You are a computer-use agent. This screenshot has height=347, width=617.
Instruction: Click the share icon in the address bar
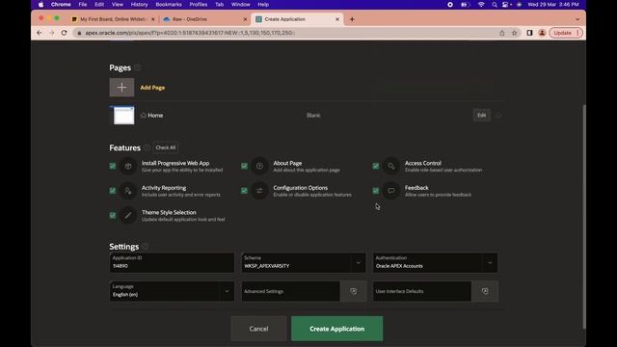tap(501, 33)
